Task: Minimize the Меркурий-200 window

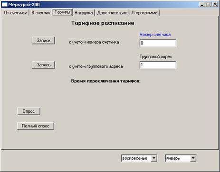Action: 202,4
